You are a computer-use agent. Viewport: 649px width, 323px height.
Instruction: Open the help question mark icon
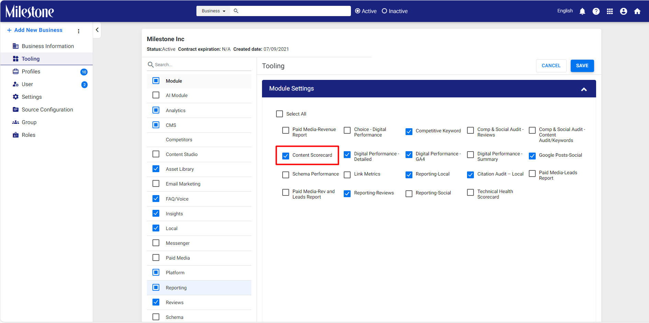pyautogui.click(x=596, y=11)
